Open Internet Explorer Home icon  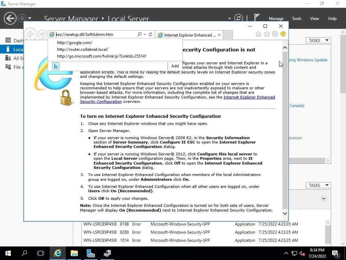(258, 34)
